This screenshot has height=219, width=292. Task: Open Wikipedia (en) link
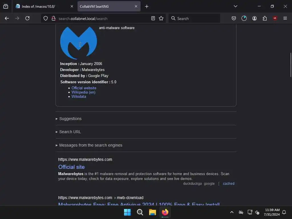click(83, 92)
